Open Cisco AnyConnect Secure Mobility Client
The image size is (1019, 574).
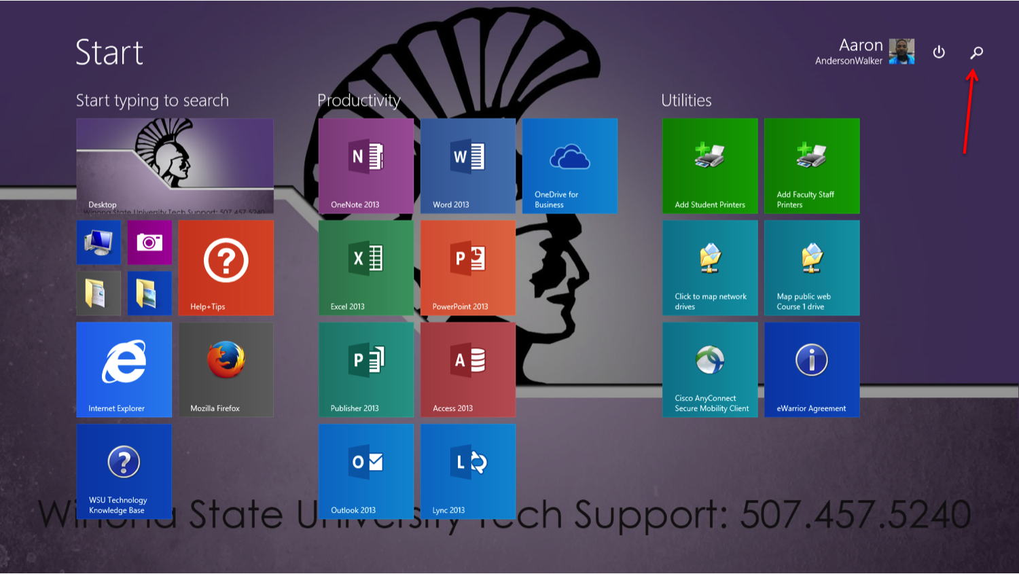pyautogui.click(x=710, y=370)
